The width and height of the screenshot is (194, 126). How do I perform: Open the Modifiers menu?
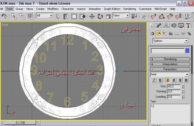[53, 9]
